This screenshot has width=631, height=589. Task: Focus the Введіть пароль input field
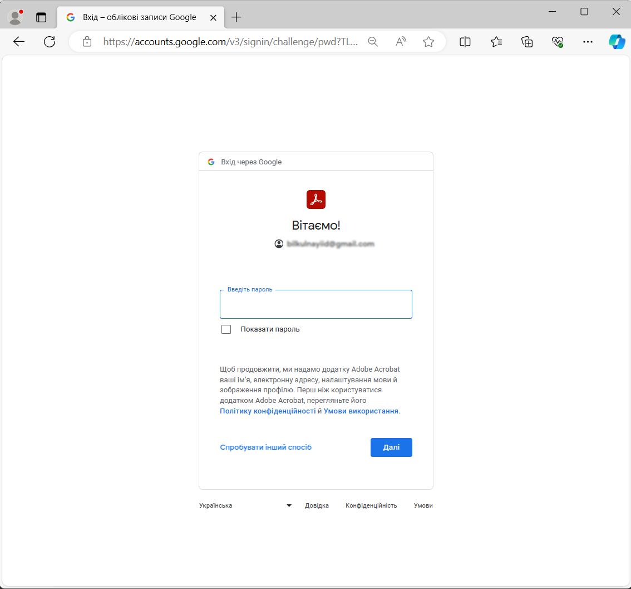coord(315,304)
